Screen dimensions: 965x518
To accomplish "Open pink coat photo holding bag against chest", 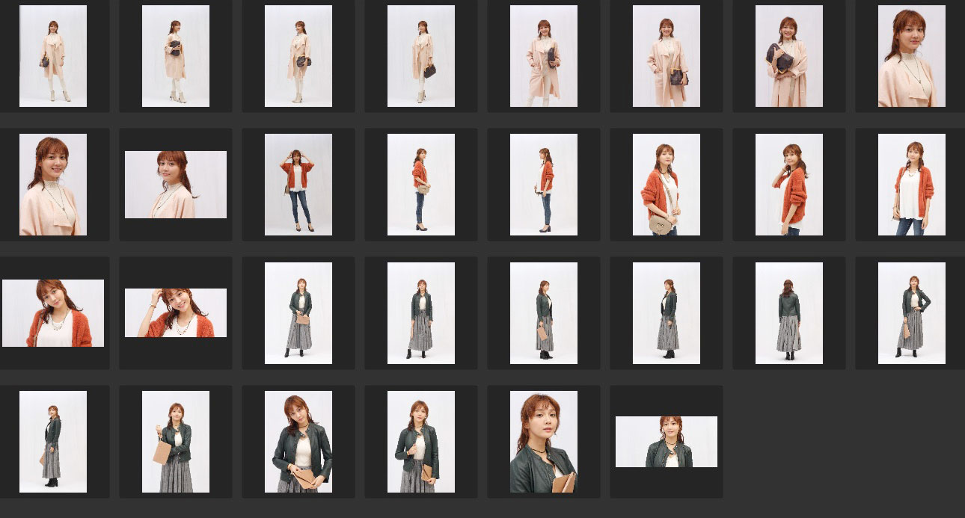I will pos(788,56).
